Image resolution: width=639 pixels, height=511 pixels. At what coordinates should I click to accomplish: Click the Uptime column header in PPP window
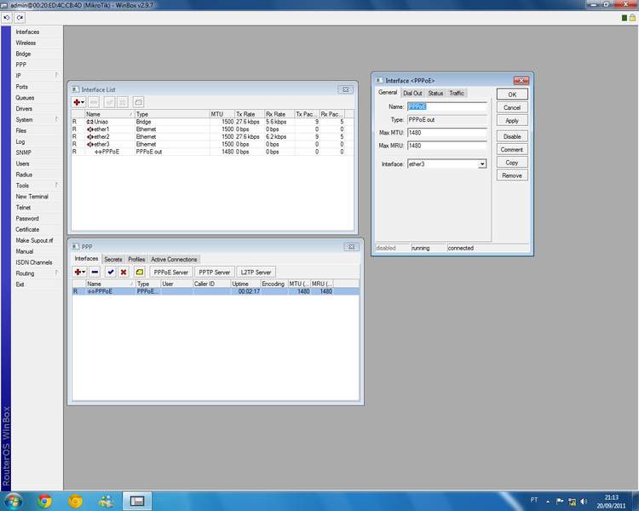(x=245, y=284)
